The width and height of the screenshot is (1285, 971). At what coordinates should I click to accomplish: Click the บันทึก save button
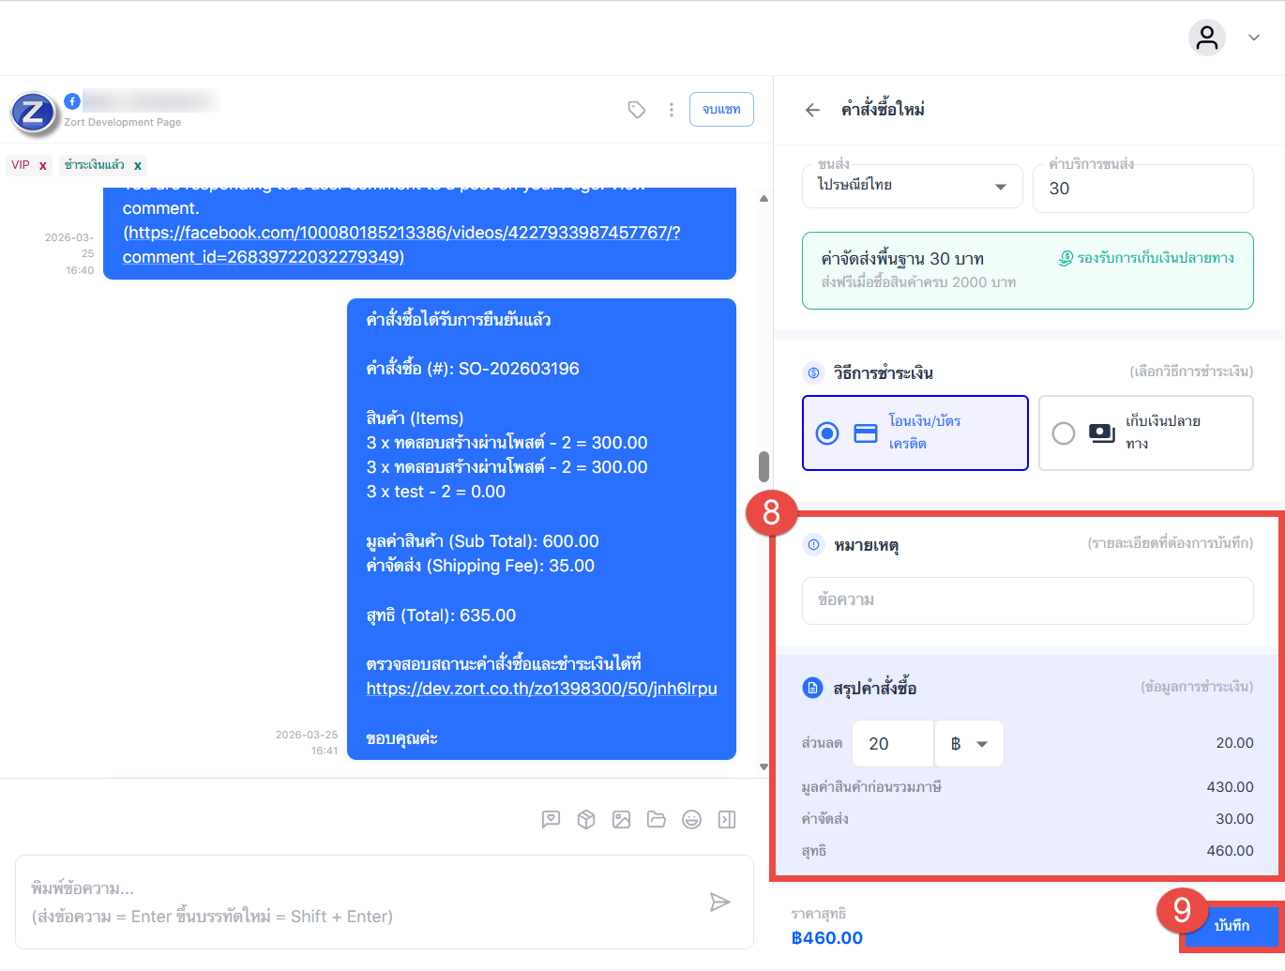[x=1231, y=926]
